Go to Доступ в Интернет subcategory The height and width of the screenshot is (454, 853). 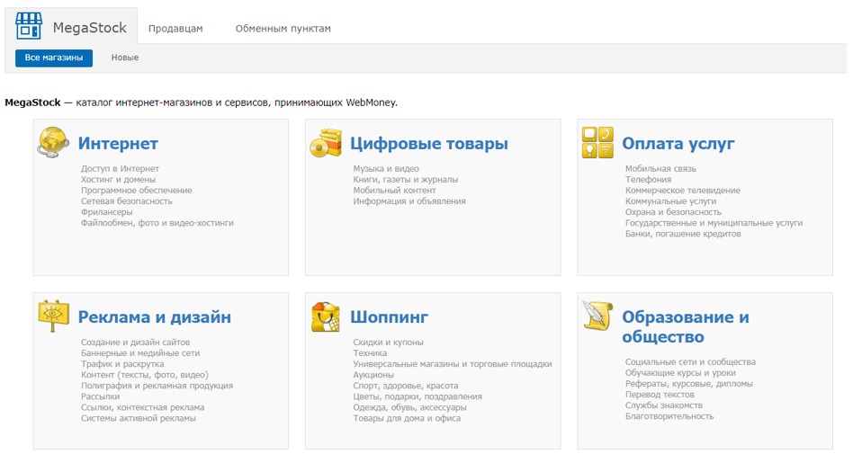[x=120, y=168]
